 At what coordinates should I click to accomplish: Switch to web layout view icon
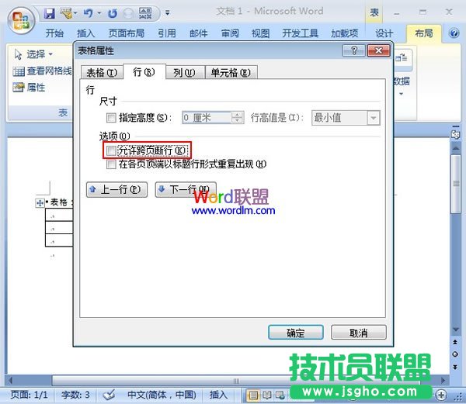[x=280, y=395]
